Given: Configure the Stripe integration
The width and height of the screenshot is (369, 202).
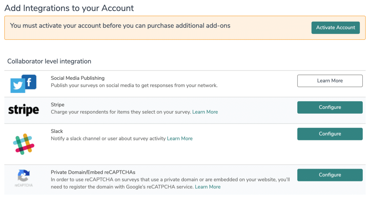Looking at the screenshot, I should tap(330, 107).
